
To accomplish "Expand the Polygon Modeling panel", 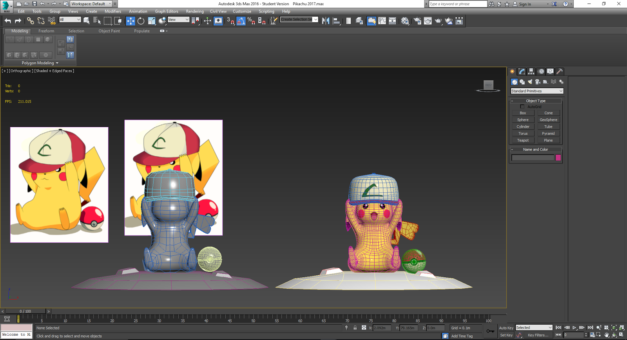I will [x=40, y=63].
